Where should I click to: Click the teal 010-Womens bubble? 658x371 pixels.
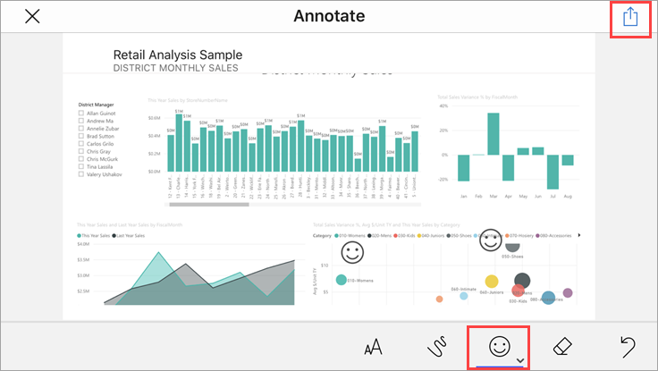341,280
